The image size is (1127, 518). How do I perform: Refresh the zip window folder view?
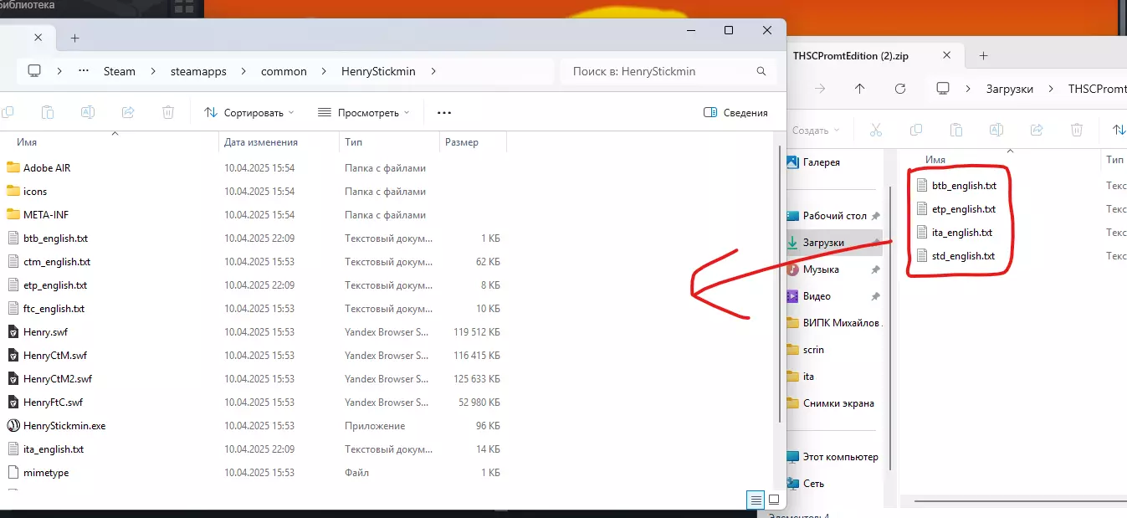900,89
